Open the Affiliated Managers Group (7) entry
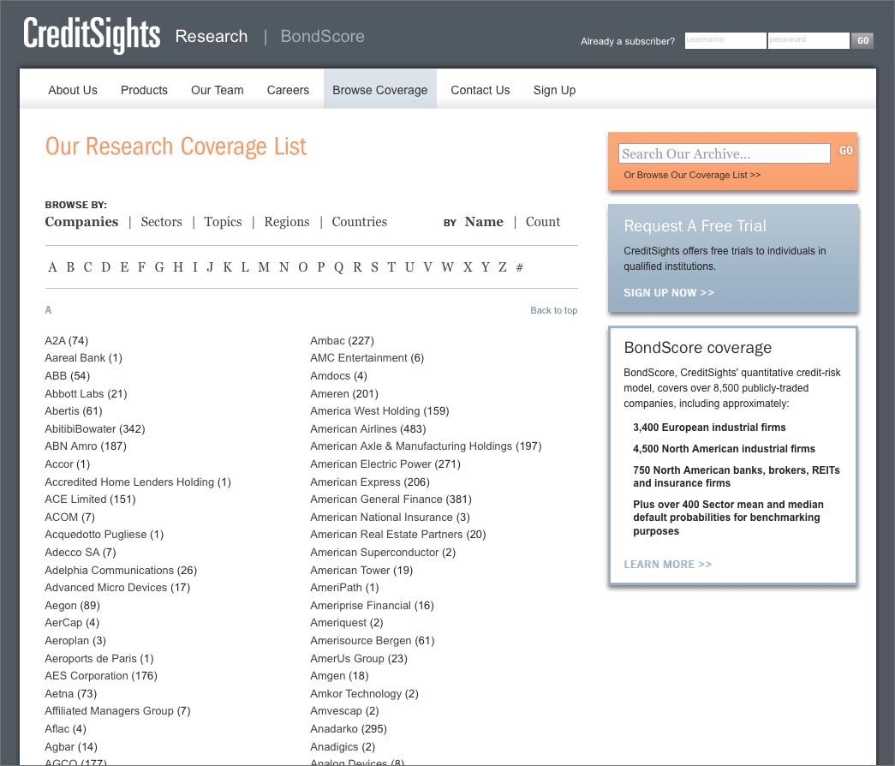 coord(117,710)
